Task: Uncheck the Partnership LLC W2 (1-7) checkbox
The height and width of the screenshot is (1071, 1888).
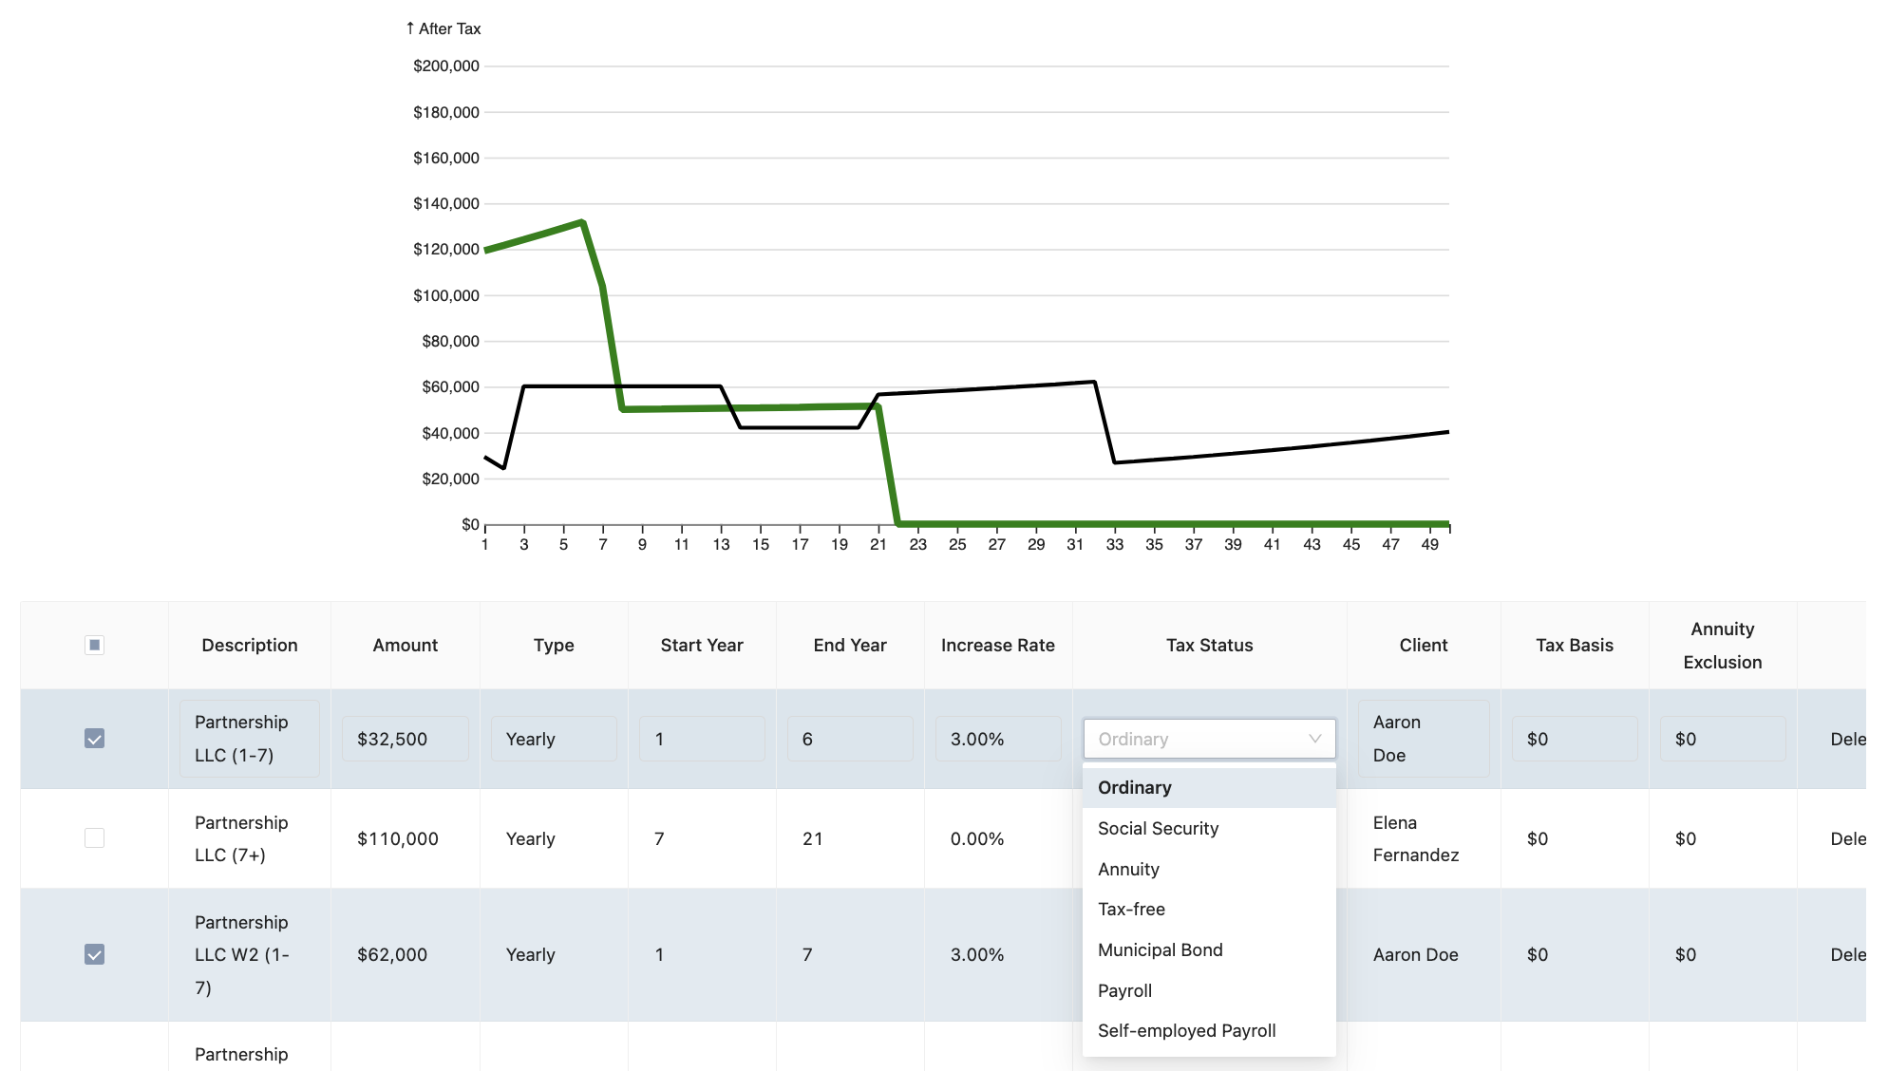Action: click(94, 954)
